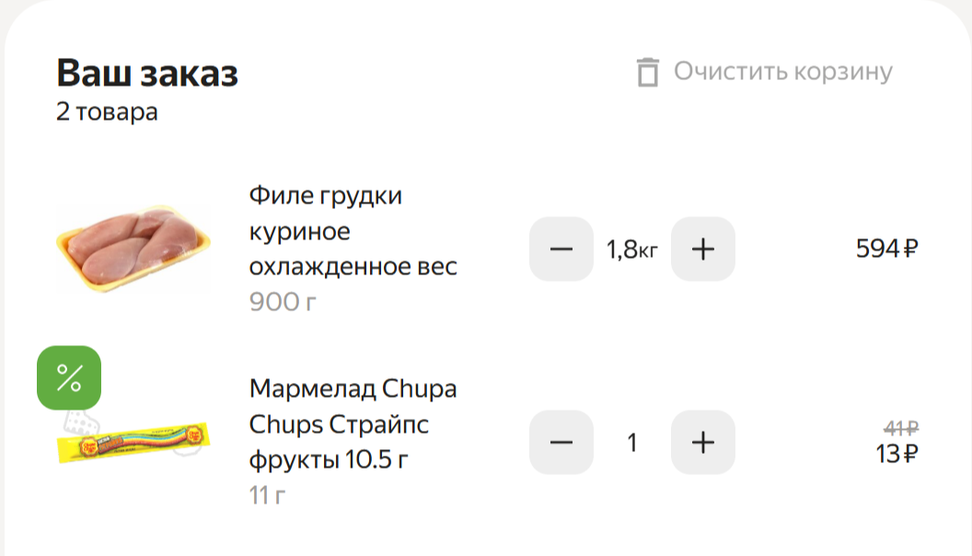The image size is (972, 556).
Task: Increase Chupa Chups marmalade quantity
Action: pyautogui.click(x=703, y=443)
